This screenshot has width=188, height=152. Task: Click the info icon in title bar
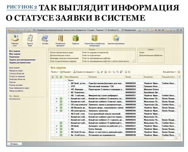click(x=168, y=30)
